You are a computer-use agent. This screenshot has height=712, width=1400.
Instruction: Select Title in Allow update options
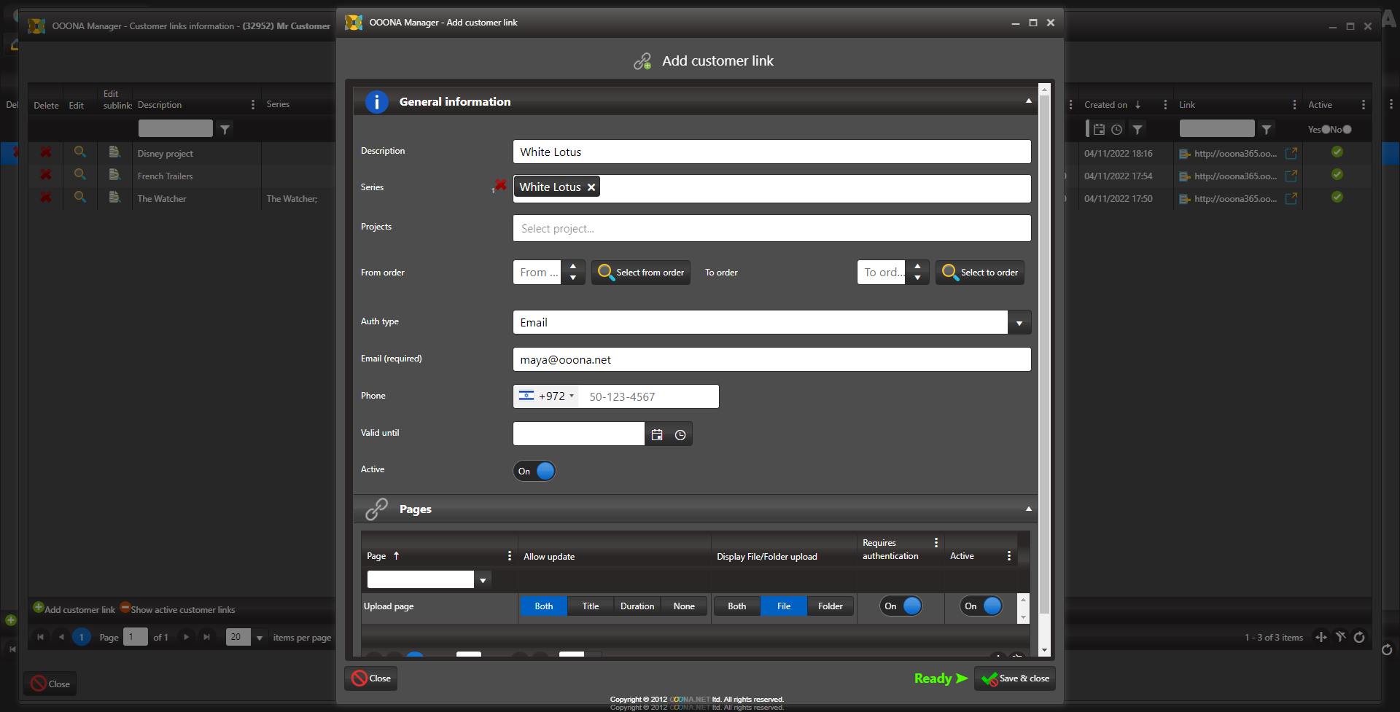[x=590, y=606]
